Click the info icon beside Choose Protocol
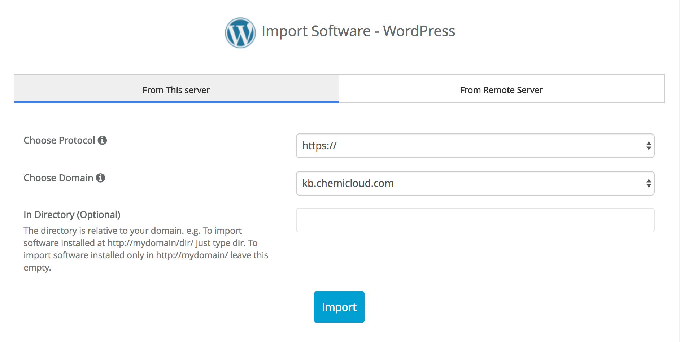 102,140
